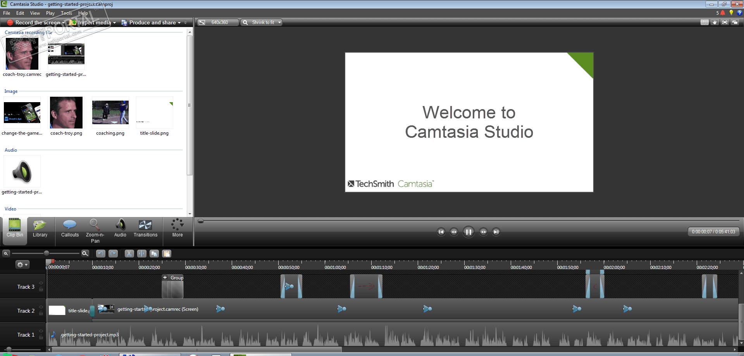This screenshot has width=744, height=356.
Task: Click the timeline zoom-out magnifier
Action: pyautogui.click(x=6, y=253)
